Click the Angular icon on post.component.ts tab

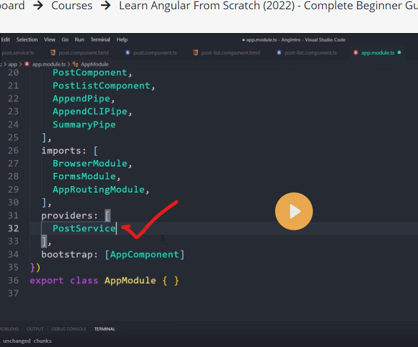[x=126, y=53]
